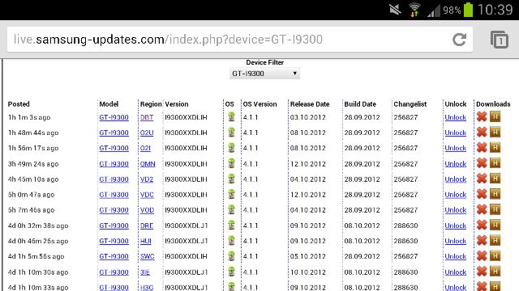This screenshot has width=519, height=291.
Task: Click the red X download icon in the O2U row
Action: (x=482, y=133)
